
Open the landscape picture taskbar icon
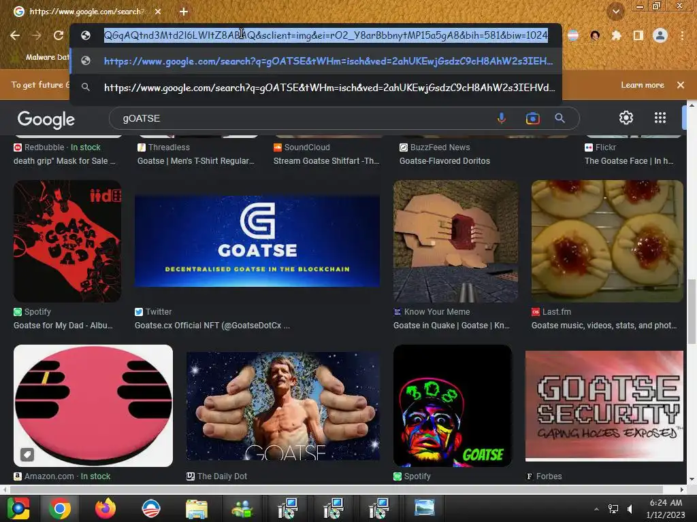(x=424, y=507)
